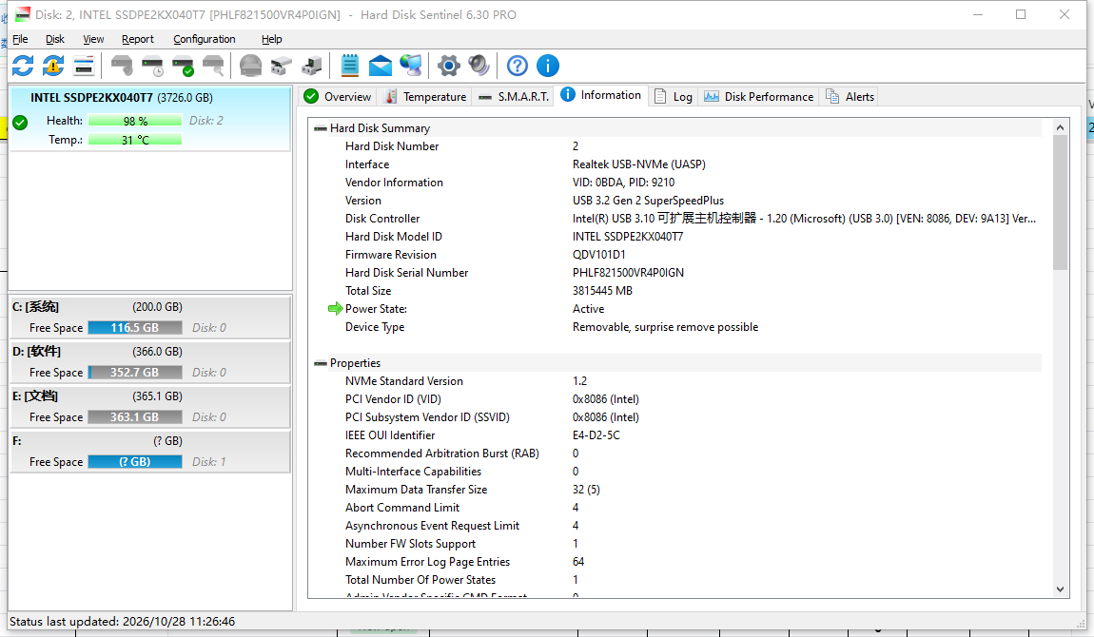The width and height of the screenshot is (1094, 637).
Task: Click green health status checkmark icon
Action: click(20, 123)
